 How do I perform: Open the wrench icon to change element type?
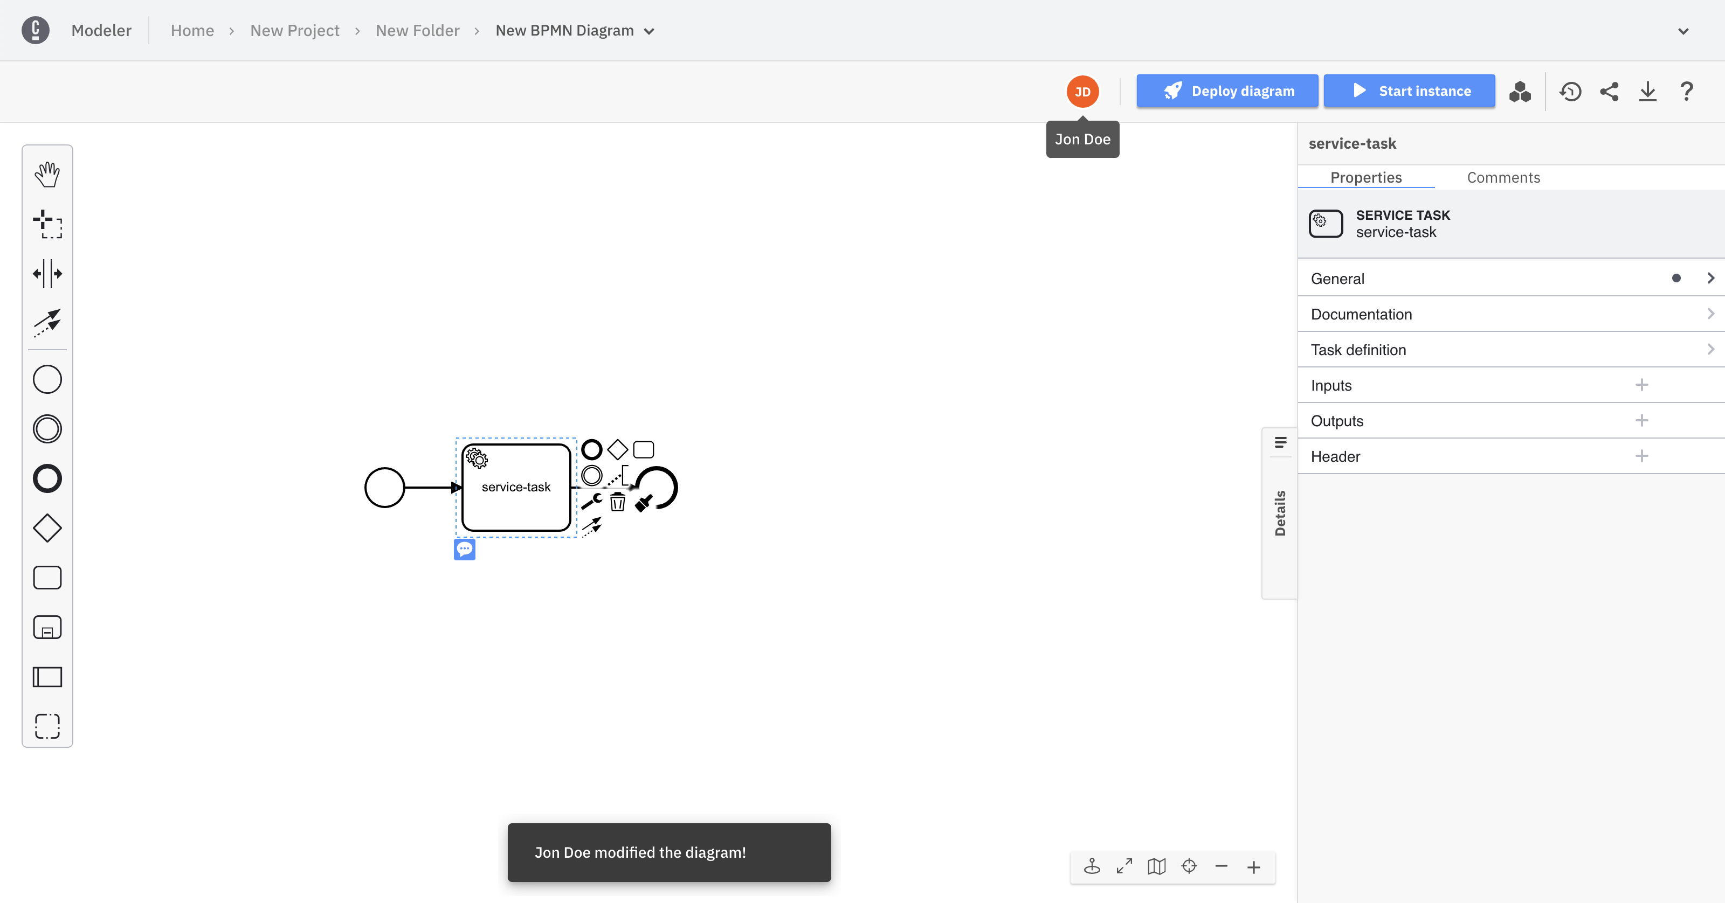coord(592,501)
